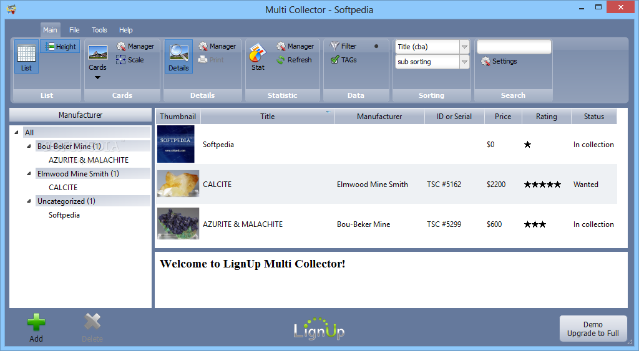The width and height of the screenshot is (639, 351).
Task: Sort by Title column header
Action: [267, 117]
